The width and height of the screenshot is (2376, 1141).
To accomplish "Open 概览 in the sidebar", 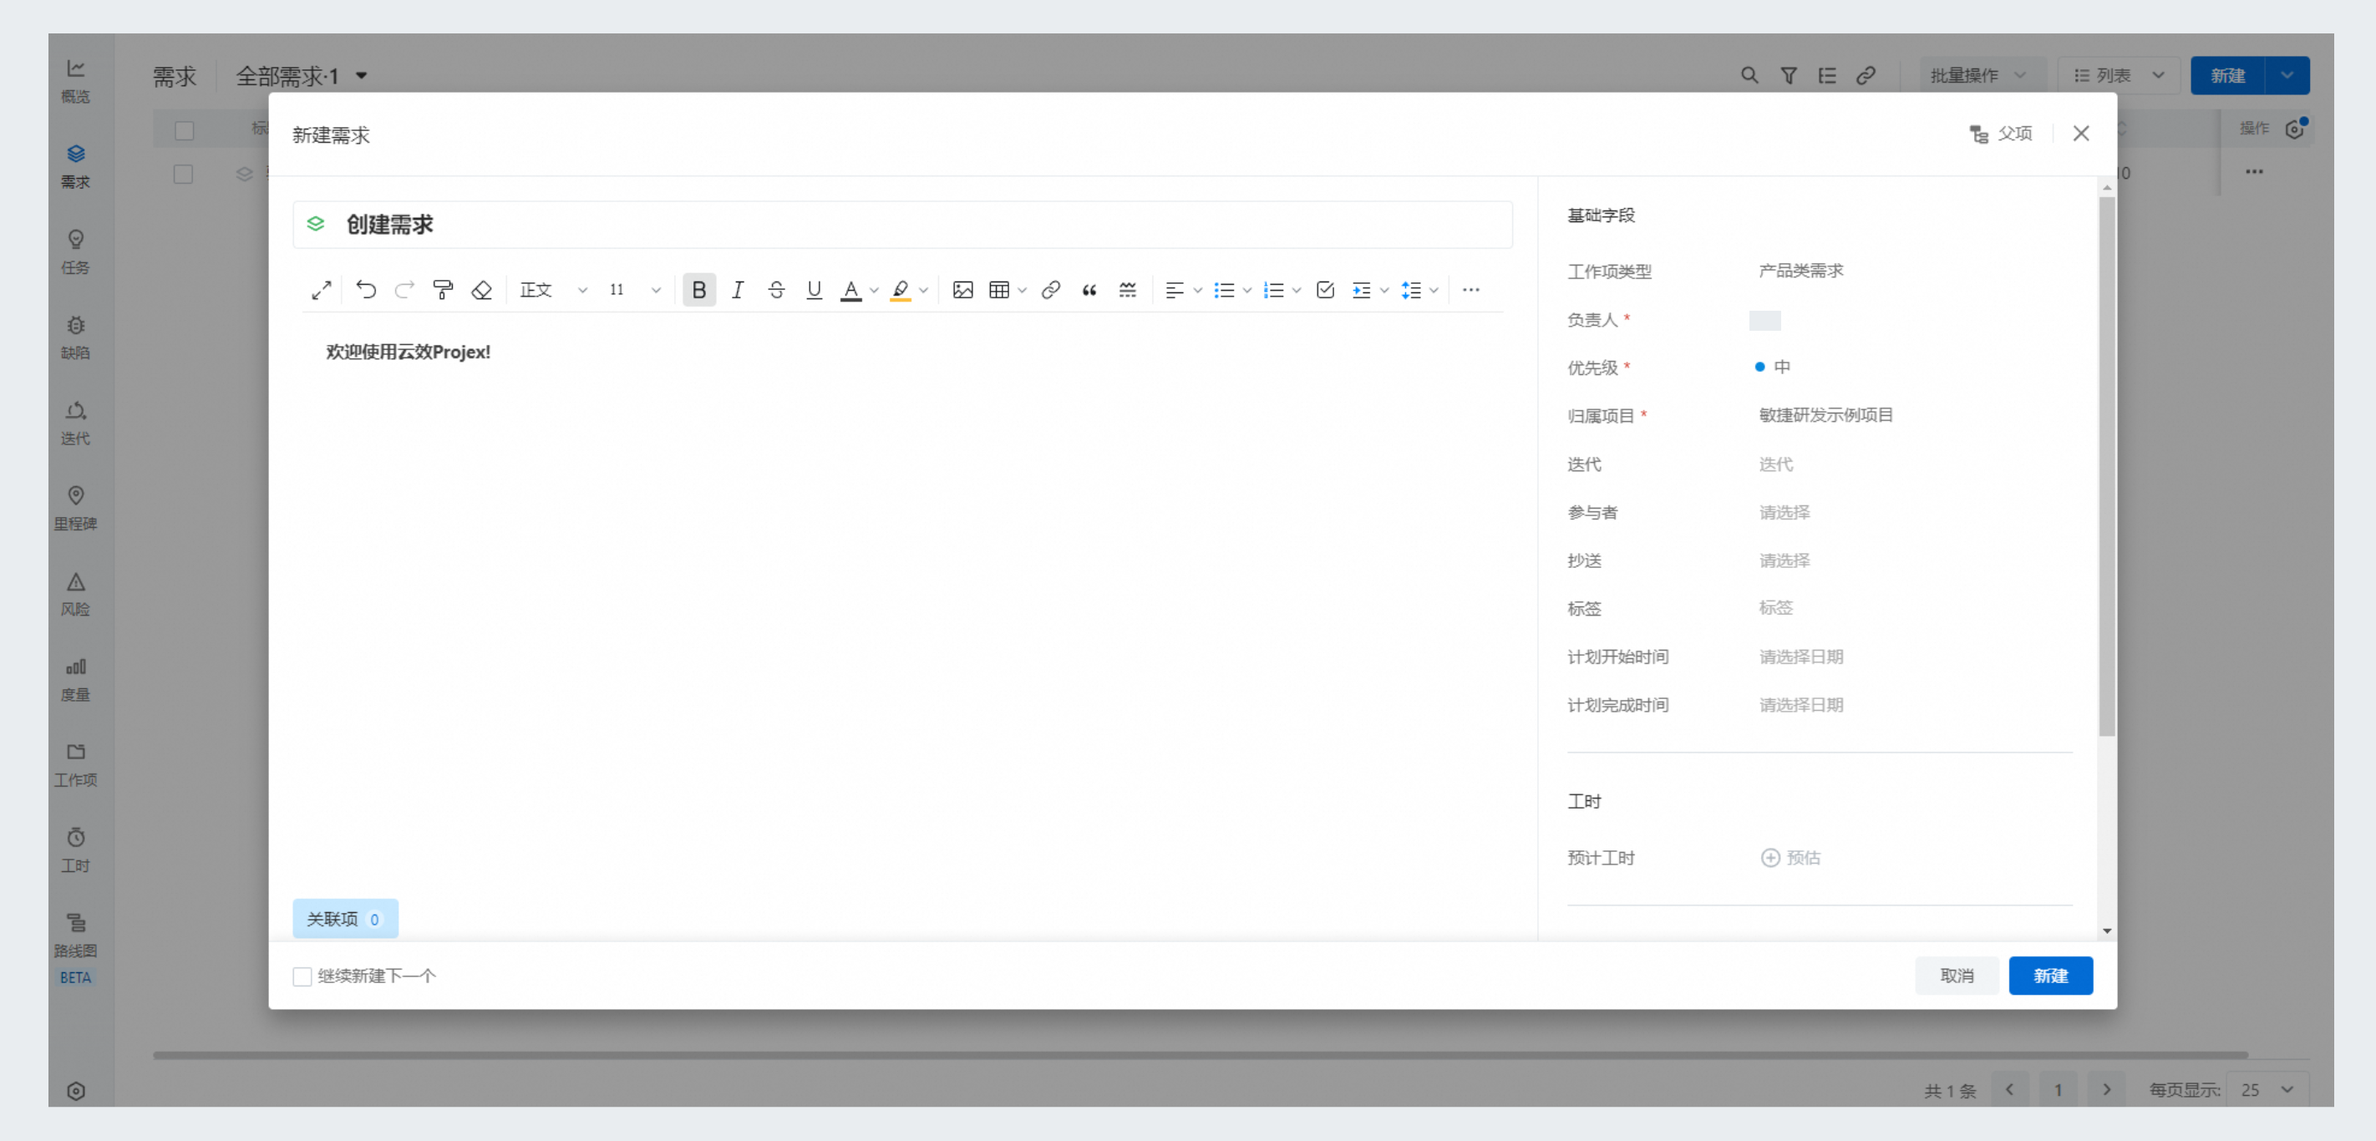I will pyautogui.click(x=76, y=81).
